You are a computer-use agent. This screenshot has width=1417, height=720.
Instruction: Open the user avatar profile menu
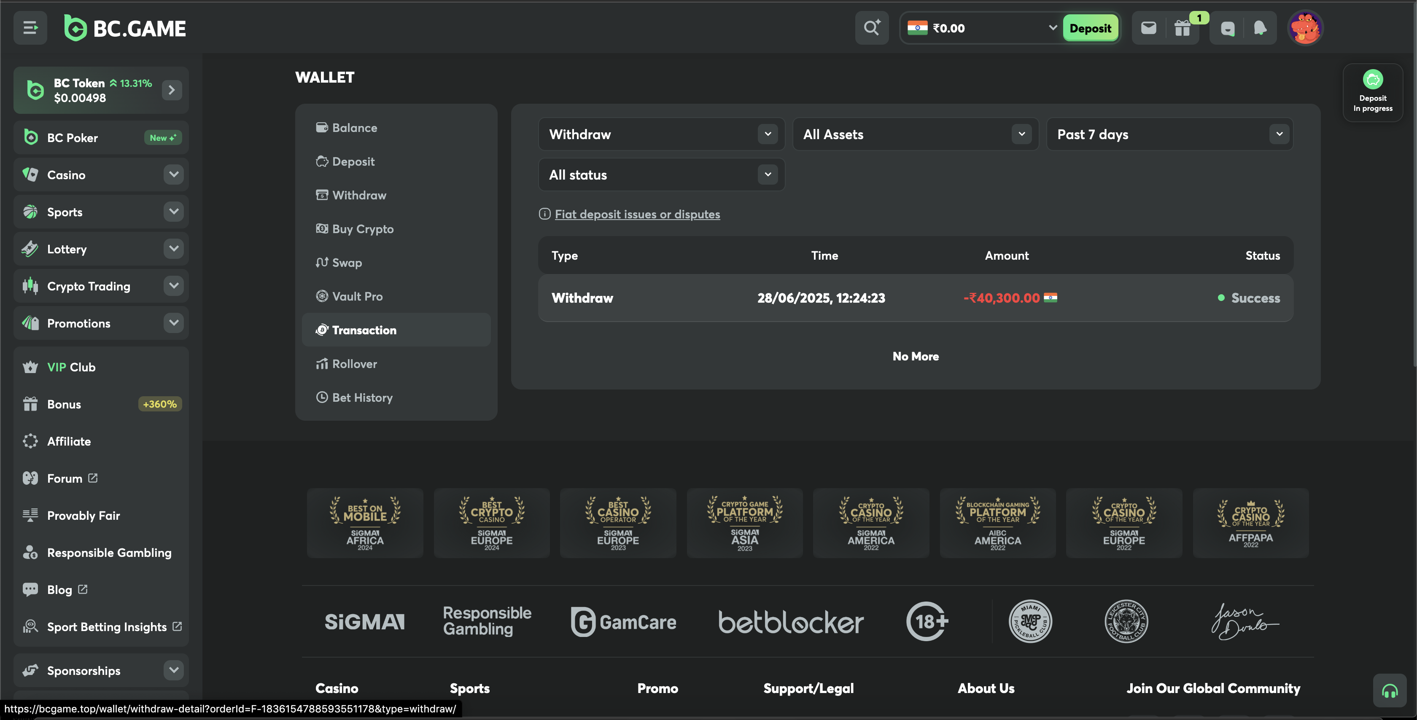[x=1305, y=27]
